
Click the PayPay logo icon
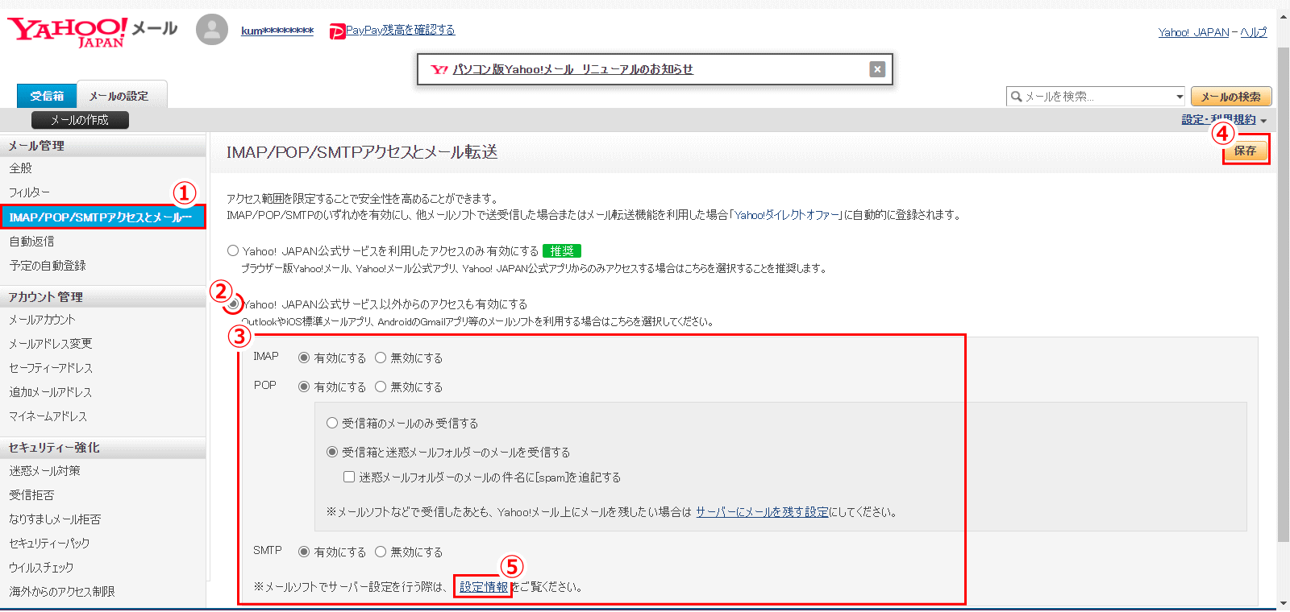(x=337, y=31)
